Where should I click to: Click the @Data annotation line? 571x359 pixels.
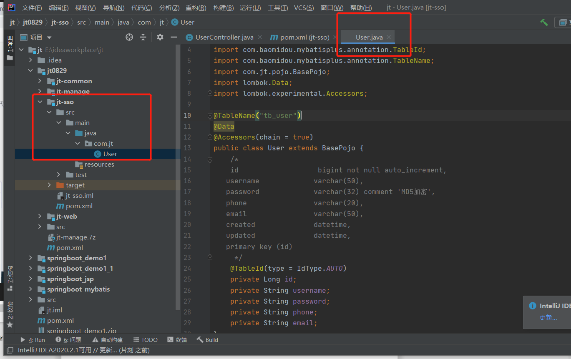[224, 126]
